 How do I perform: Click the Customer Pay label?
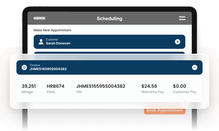(x=184, y=92)
